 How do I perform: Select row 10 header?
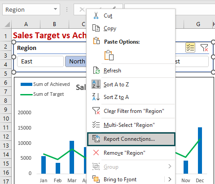[x=6, y=119]
